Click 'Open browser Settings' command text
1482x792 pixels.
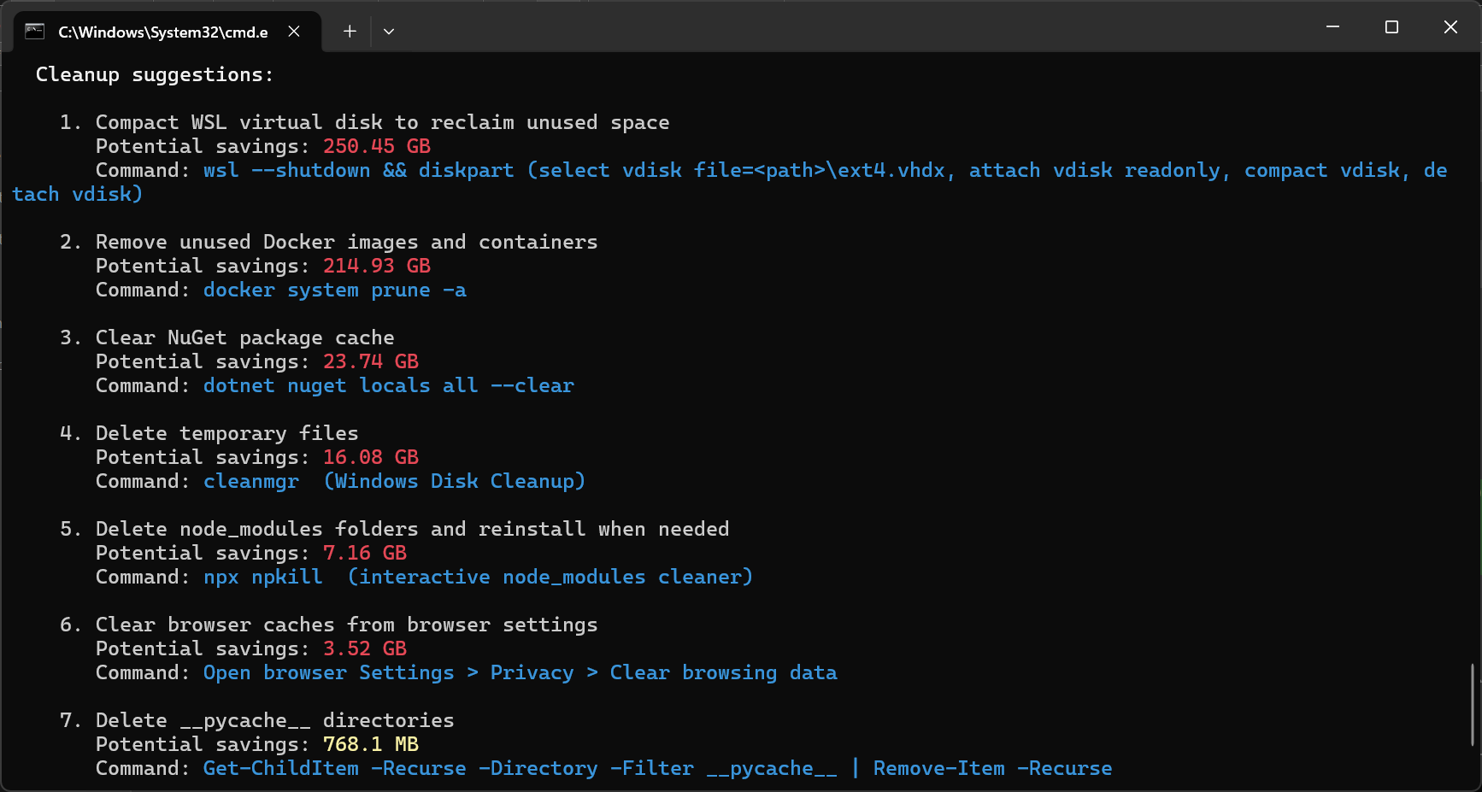pyautogui.click(x=328, y=673)
